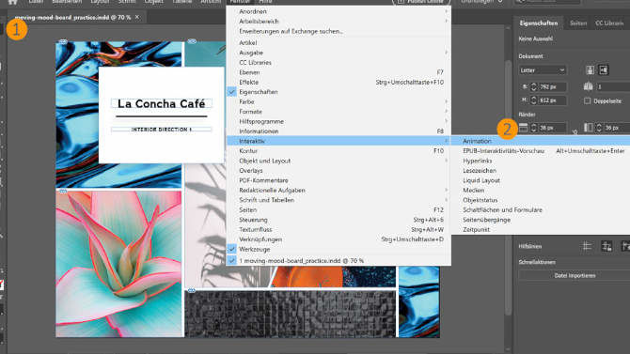Select the La Concha Café text frame
The height and width of the screenshot is (354, 630).
point(162,103)
